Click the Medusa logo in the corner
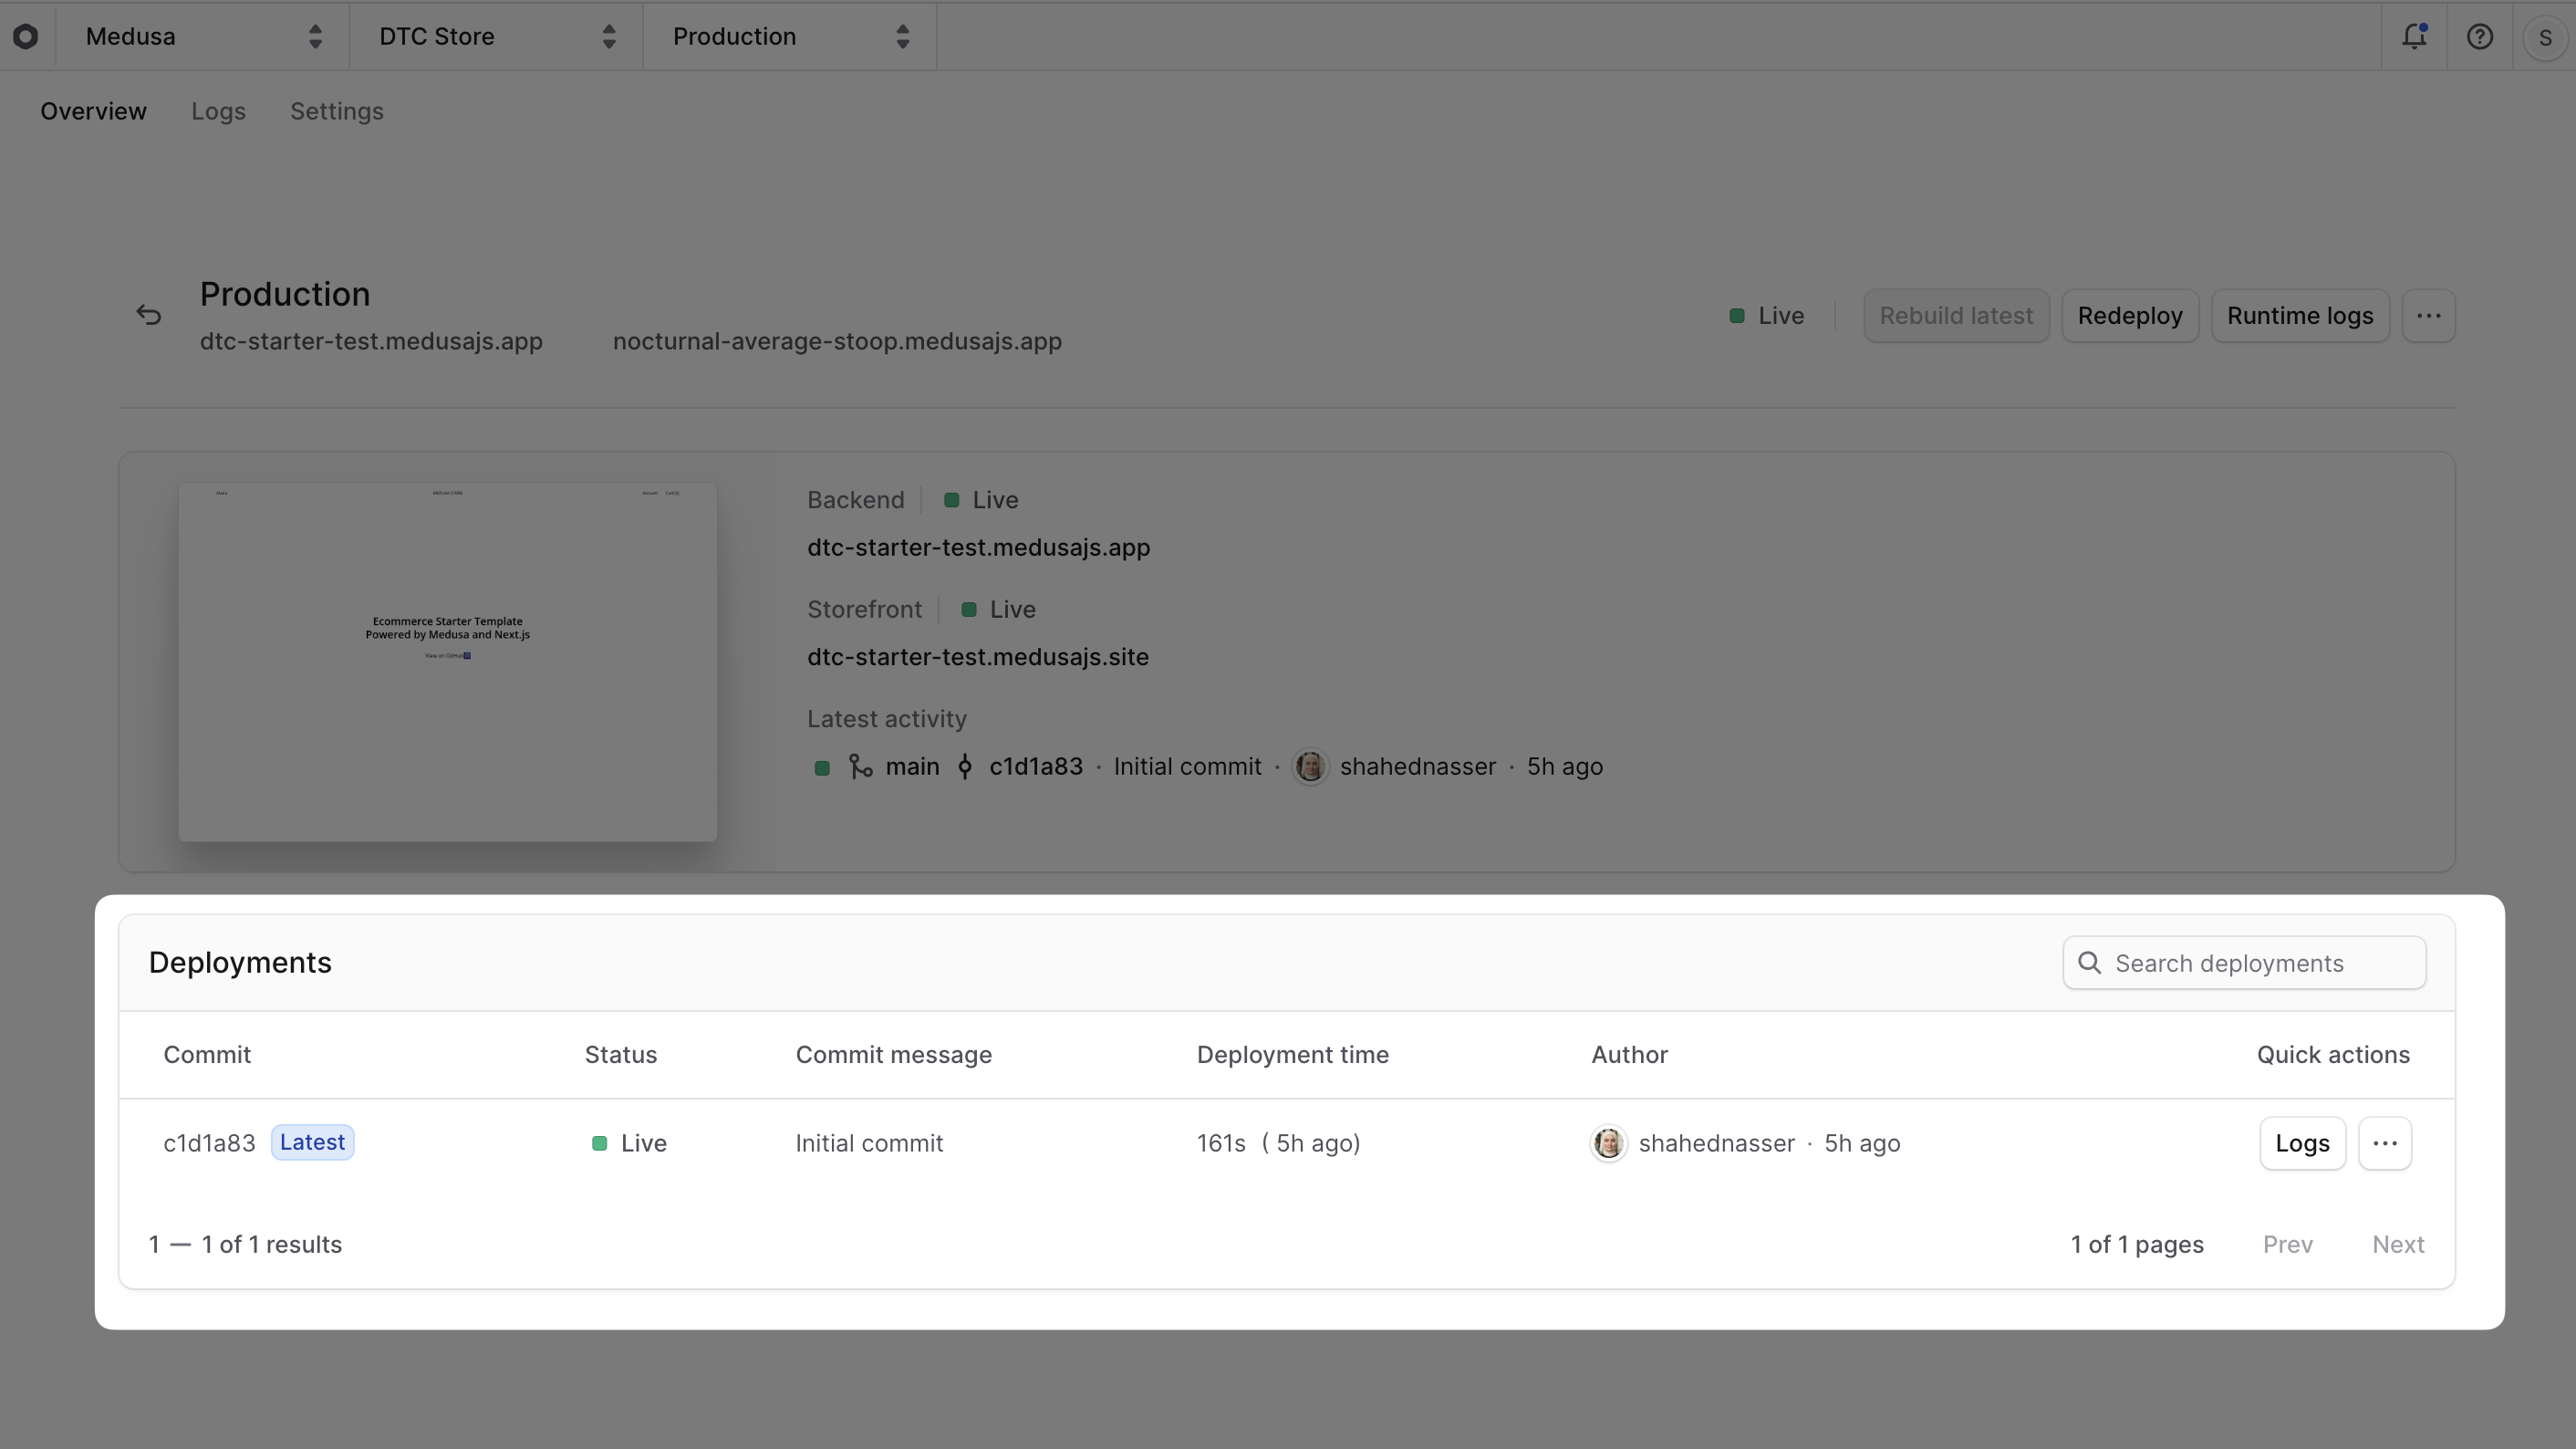Screen dimensions: 2576x1449 [x=26, y=36]
